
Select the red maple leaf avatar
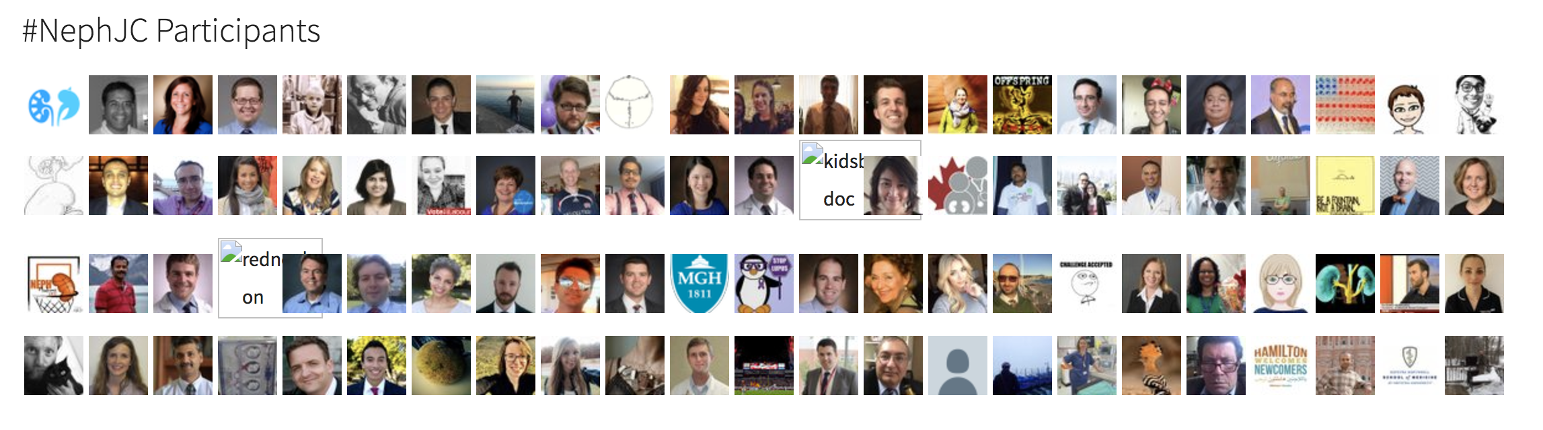pyautogui.click(x=958, y=185)
